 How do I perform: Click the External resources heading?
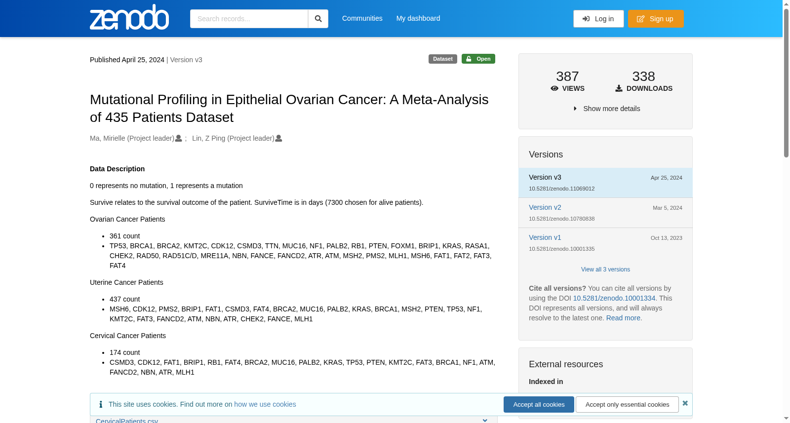[566, 364]
